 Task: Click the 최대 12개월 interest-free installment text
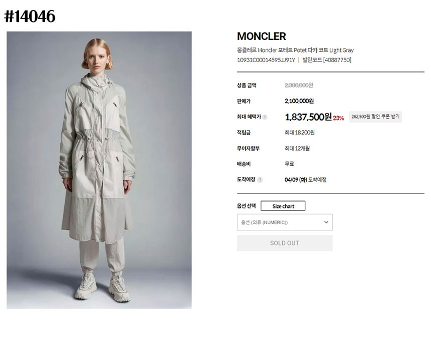click(x=297, y=148)
